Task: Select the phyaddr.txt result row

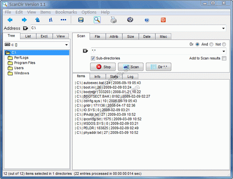Action: point(107,133)
